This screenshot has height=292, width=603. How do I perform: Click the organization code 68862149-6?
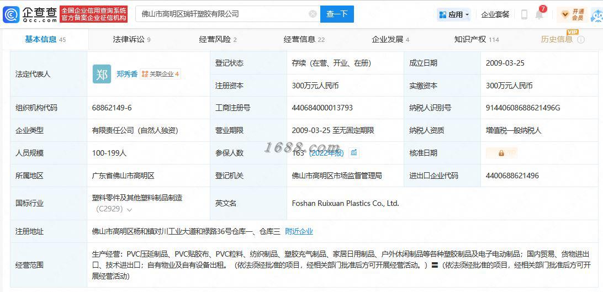112,108
